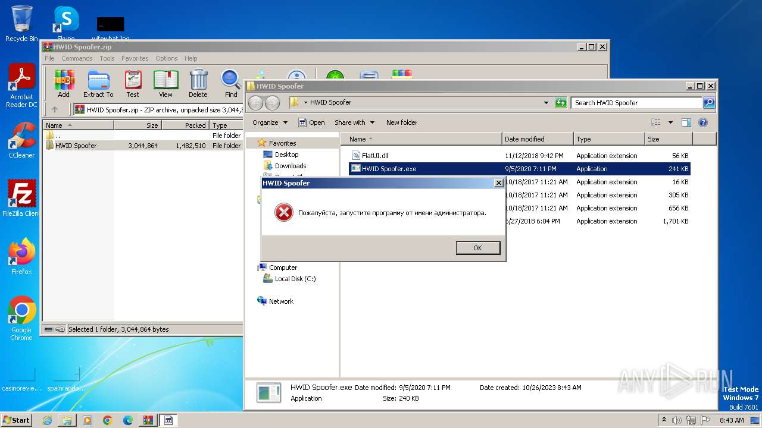Click the Explorer Back navigation button
Viewport: 762px width, 428px height.
click(255, 103)
